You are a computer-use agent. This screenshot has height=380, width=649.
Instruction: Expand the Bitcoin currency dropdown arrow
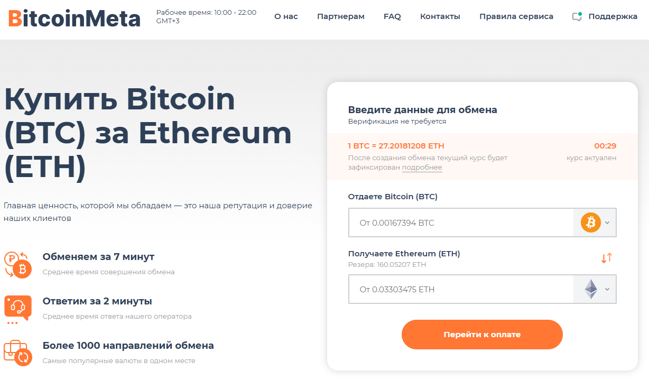pos(607,223)
